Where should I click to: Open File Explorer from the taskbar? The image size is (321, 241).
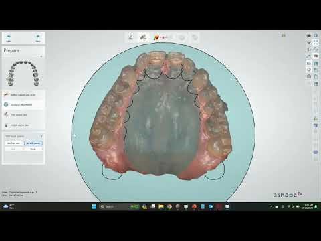click(161, 206)
